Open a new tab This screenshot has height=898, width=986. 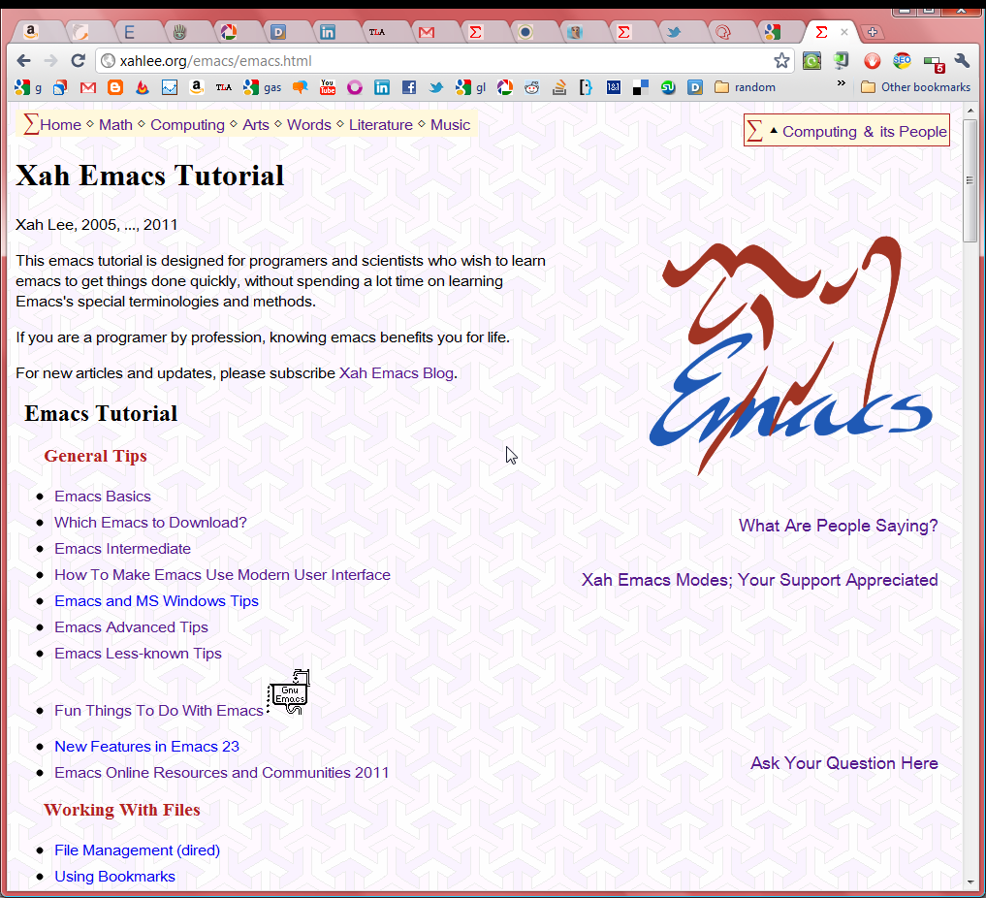click(873, 32)
